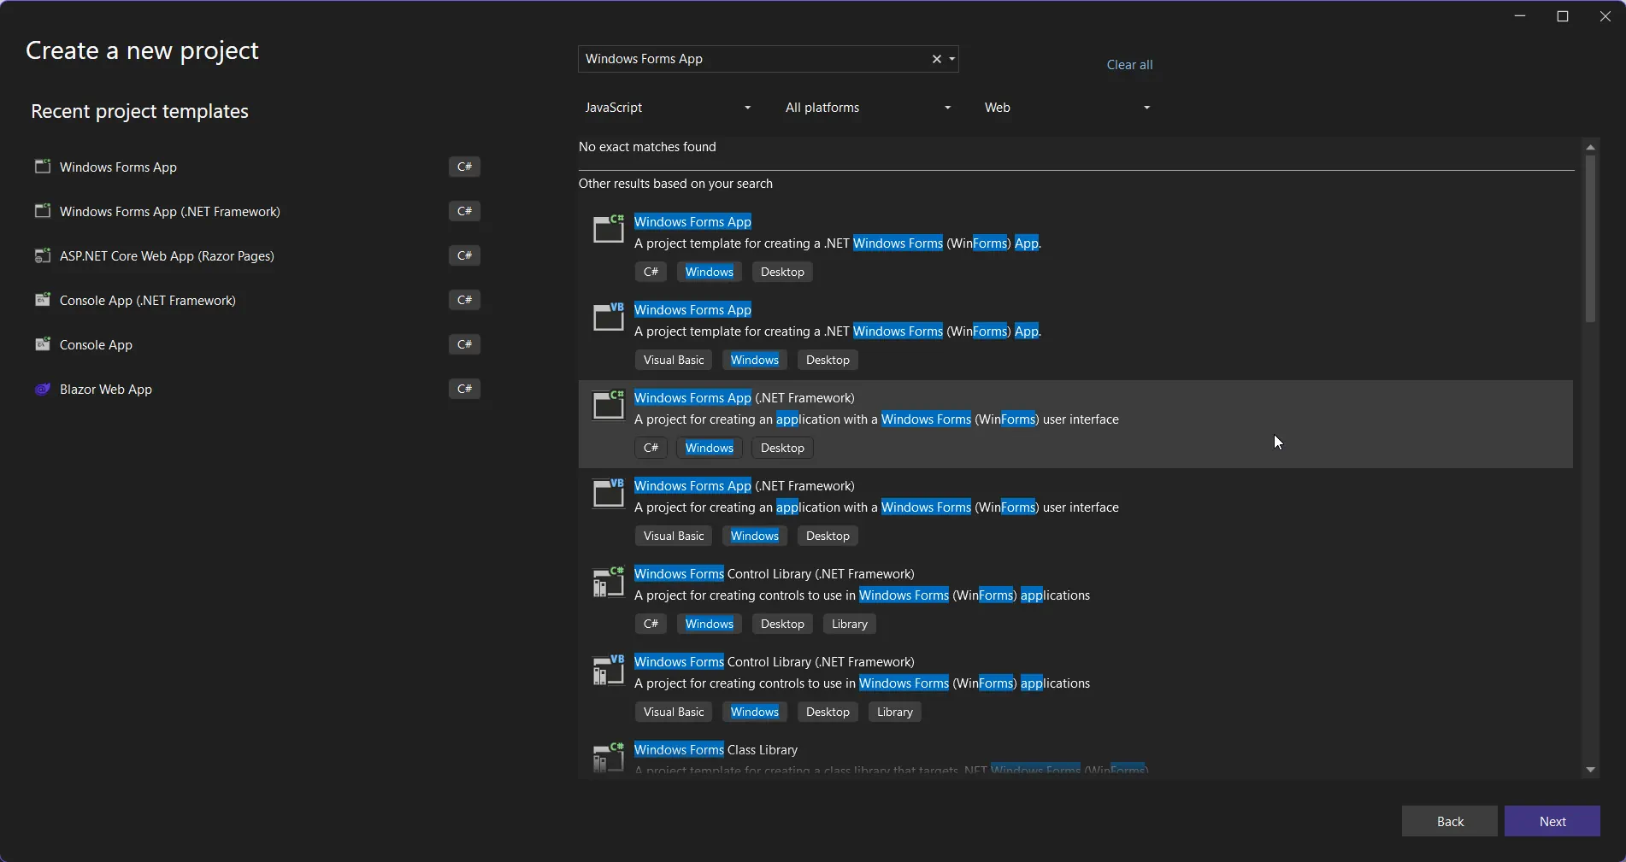Select the C# Windows Forms App (.NET Framework) icon
This screenshot has width=1626, height=862.
(x=609, y=405)
